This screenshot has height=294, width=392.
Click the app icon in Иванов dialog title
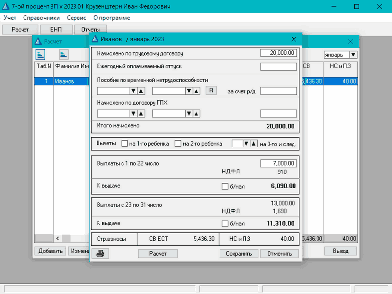point(95,39)
